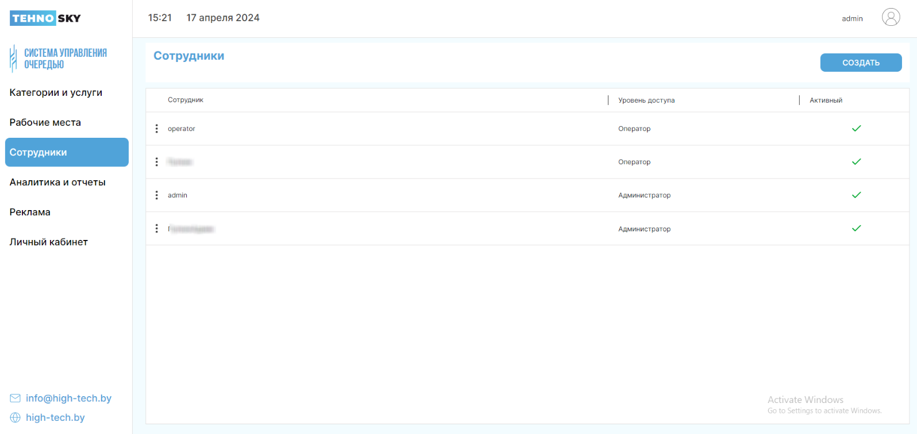This screenshot has width=917, height=434.
Task: Open three-dot menu for operator row
Action: click(156, 129)
